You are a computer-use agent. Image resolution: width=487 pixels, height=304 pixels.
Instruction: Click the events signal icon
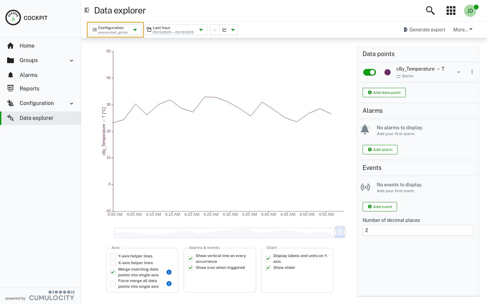(366, 187)
